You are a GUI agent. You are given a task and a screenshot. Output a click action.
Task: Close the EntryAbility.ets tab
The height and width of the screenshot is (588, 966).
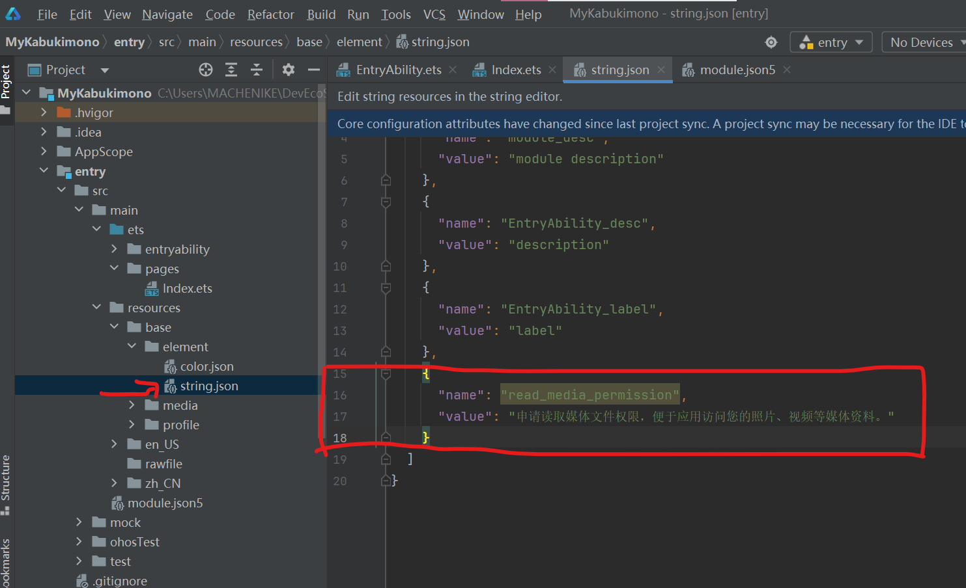point(453,70)
